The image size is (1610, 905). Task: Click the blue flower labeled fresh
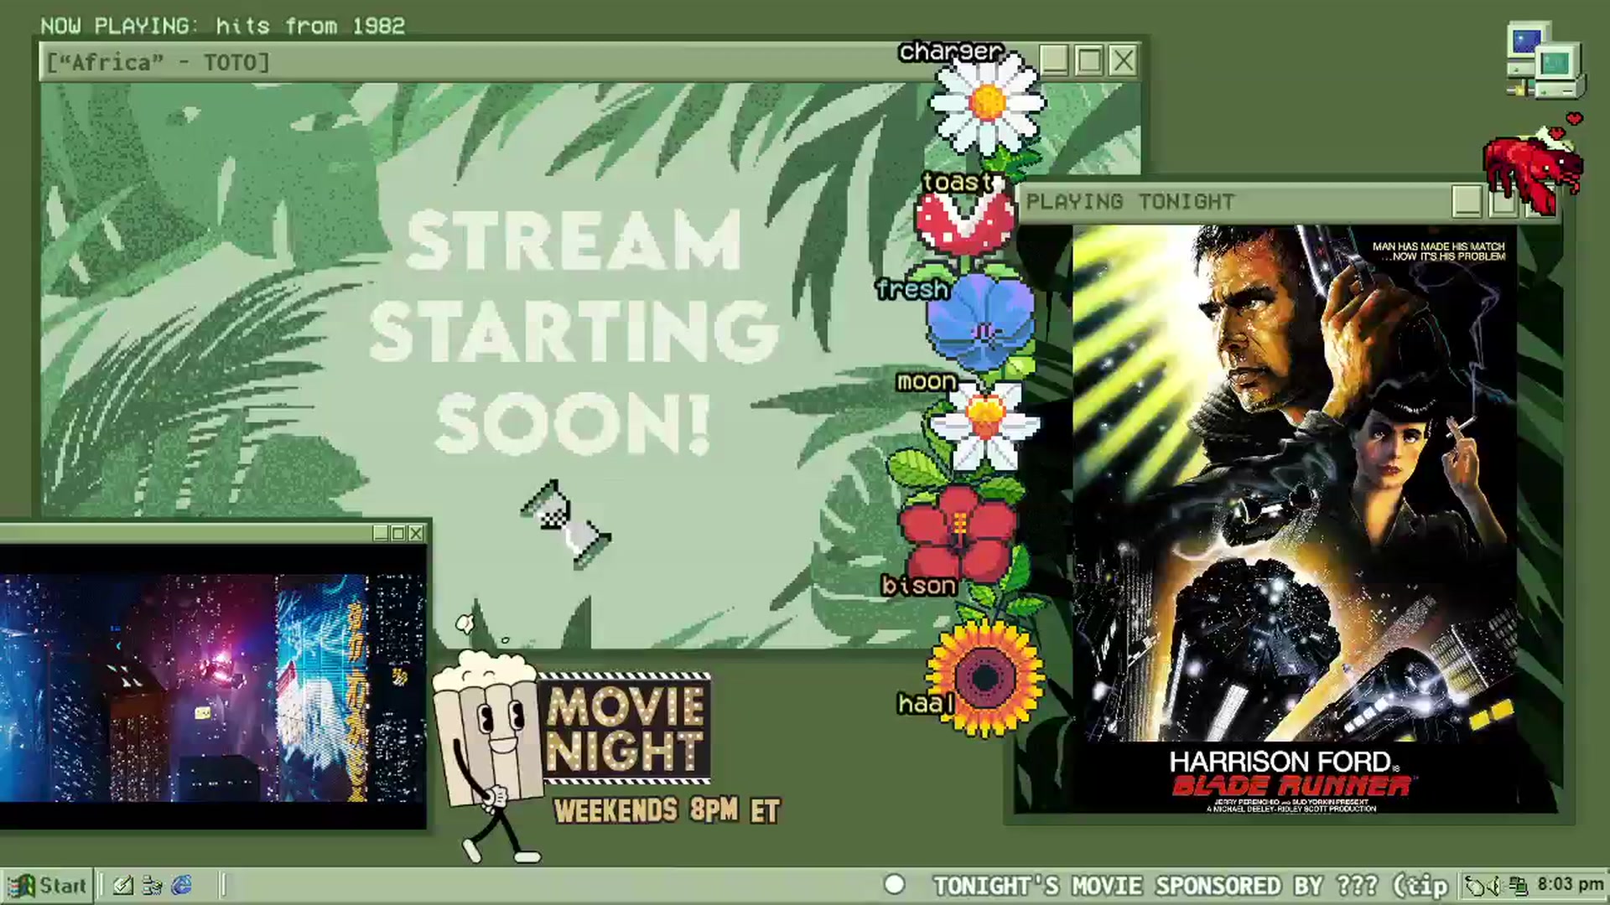pos(981,323)
